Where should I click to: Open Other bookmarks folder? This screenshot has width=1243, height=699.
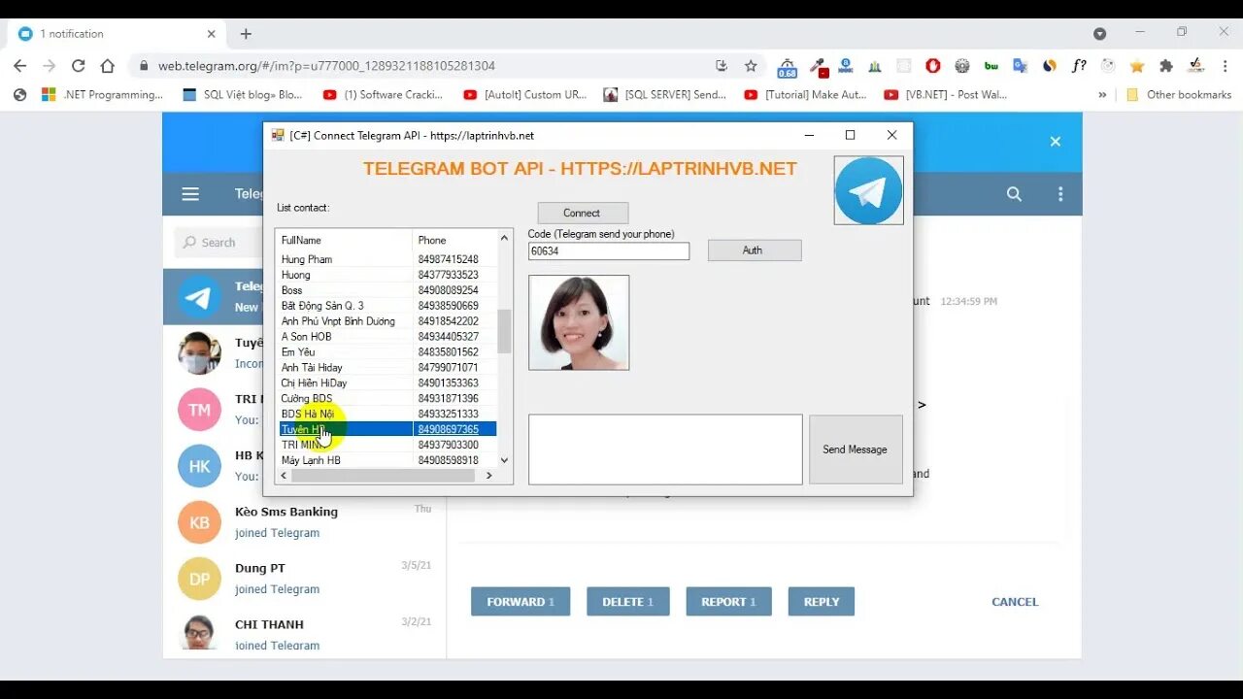click(1179, 94)
